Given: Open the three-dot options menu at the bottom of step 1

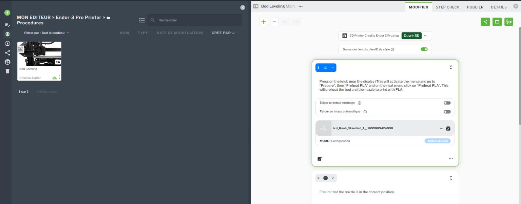Looking at the screenshot, I should tap(451, 159).
